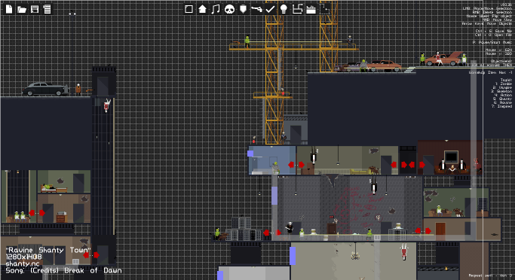
Task: Open the music note song selector
Action: click(216, 9)
